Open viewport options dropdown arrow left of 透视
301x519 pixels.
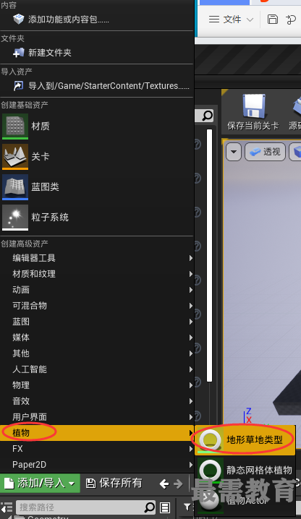click(234, 152)
